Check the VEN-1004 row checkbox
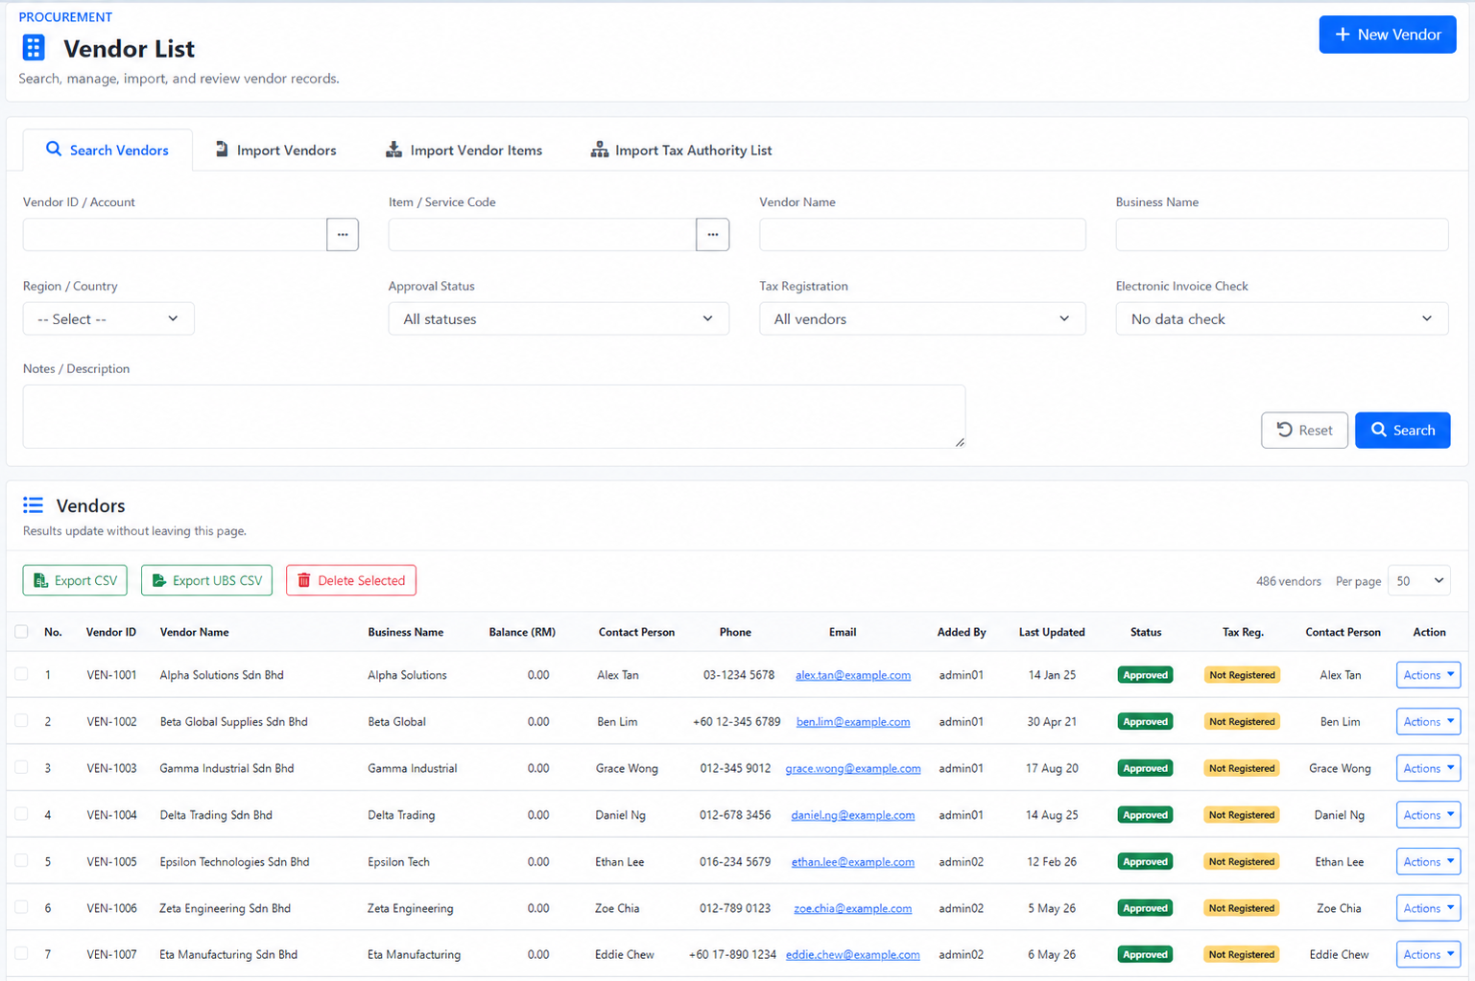Screen dimensions: 1475x981 tap(21, 813)
